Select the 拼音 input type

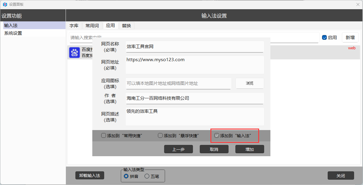(x=126, y=176)
